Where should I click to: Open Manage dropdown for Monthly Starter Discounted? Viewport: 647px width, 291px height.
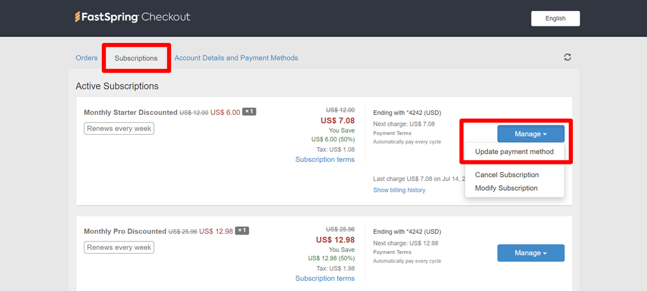530,134
